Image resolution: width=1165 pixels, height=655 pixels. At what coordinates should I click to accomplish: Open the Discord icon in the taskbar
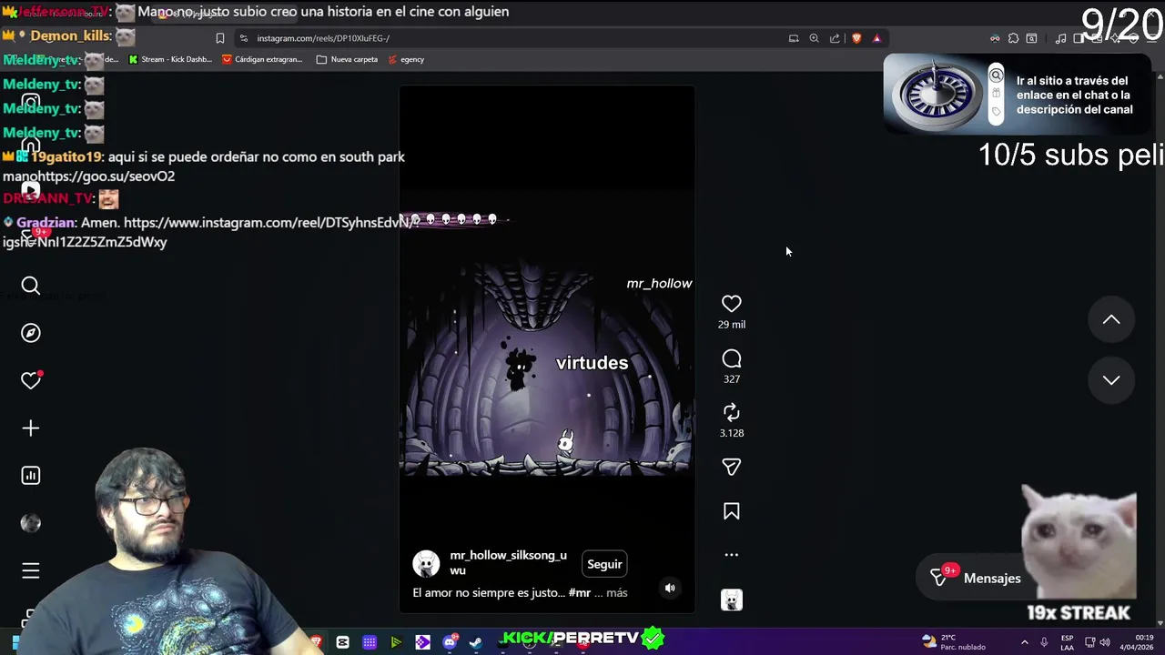click(x=450, y=642)
